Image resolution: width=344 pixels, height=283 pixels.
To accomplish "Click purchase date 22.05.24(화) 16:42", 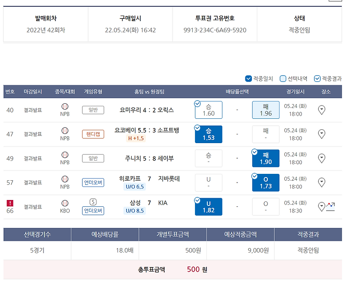I will pyautogui.click(x=130, y=30).
